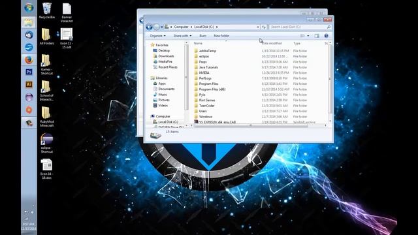
Task: Select the Games - Shortcut desktop icon
Action: click(47, 64)
